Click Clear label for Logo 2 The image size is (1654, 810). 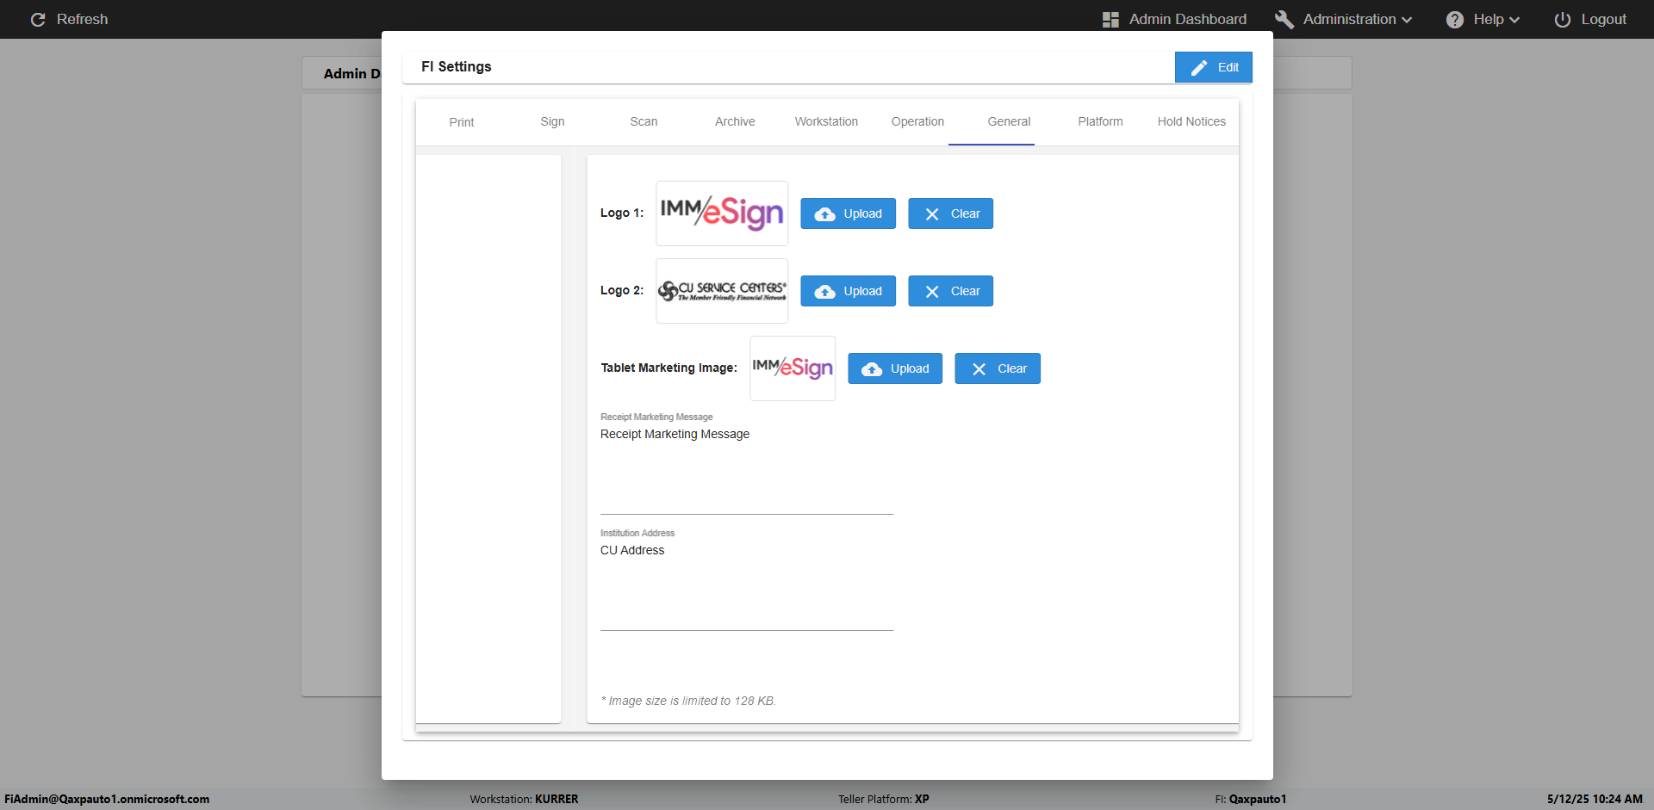click(966, 291)
